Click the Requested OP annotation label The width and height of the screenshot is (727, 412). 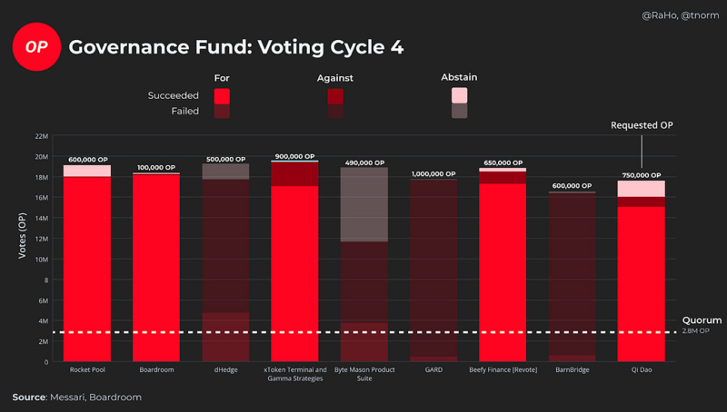tap(642, 125)
